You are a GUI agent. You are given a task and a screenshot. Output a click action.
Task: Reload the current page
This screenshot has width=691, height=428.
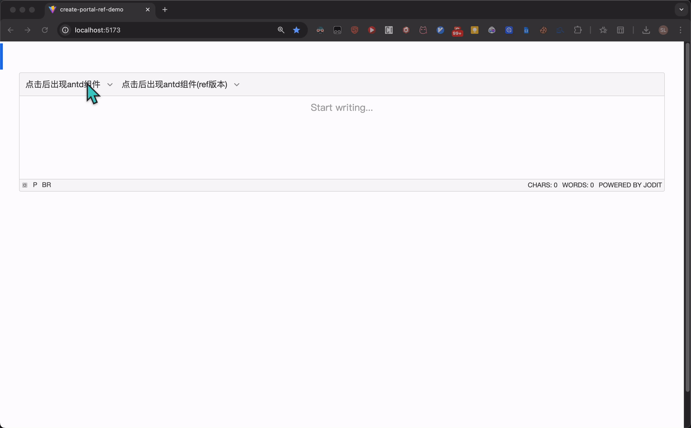coord(45,30)
